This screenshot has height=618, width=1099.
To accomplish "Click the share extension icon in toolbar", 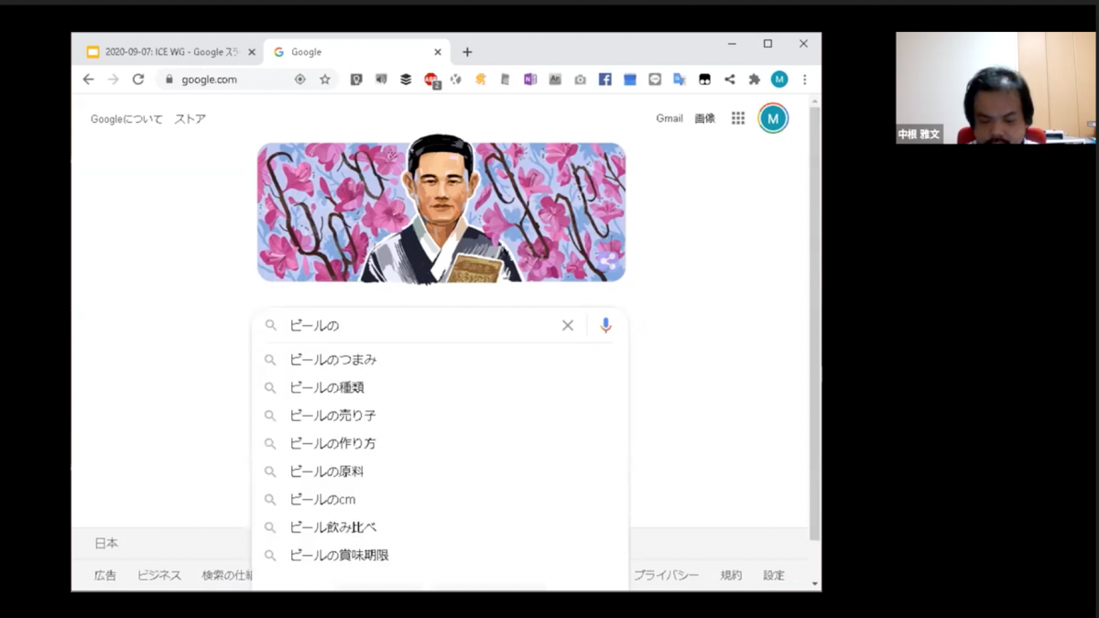I will 729,80.
